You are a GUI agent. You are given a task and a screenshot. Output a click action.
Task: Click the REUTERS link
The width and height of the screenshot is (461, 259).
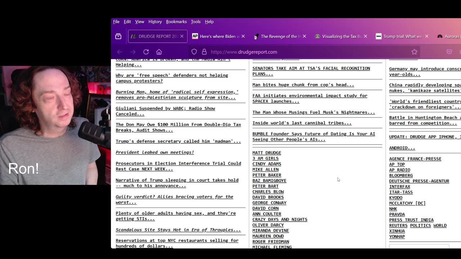[398, 226]
